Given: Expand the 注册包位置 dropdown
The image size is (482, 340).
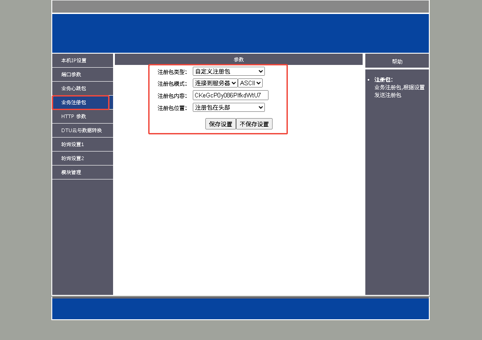Looking at the screenshot, I should point(228,107).
